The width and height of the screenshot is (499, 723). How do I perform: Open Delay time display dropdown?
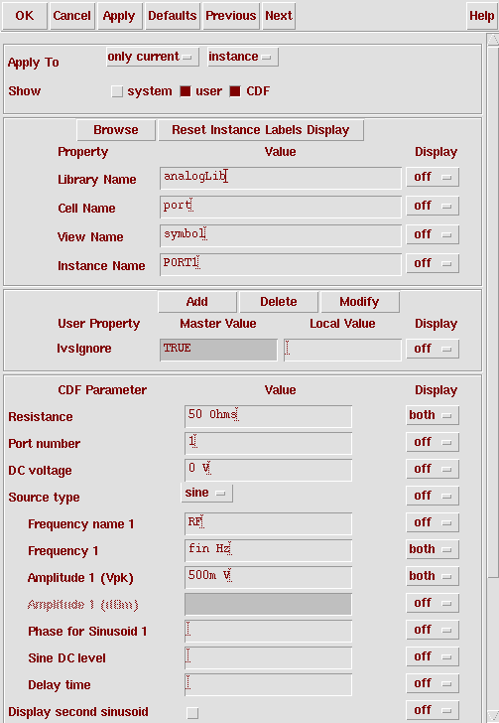coord(433,683)
